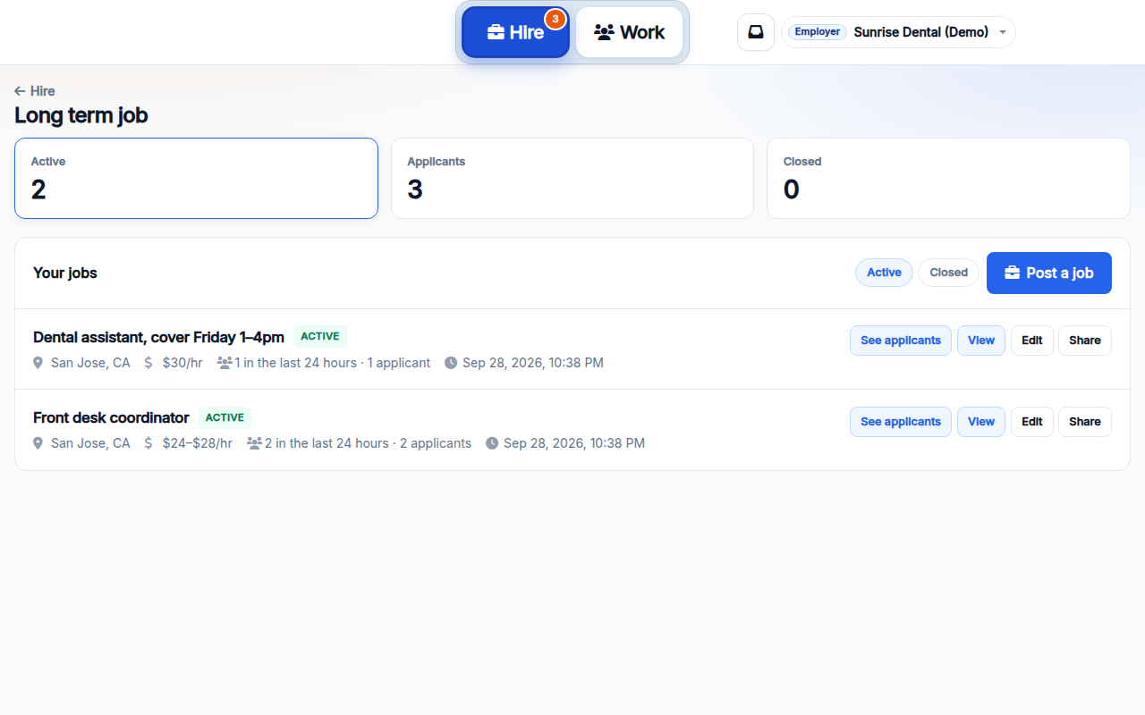This screenshot has height=715, width=1145.
Task: Select the Closed stat card
Action: click(x=948, y=178)
